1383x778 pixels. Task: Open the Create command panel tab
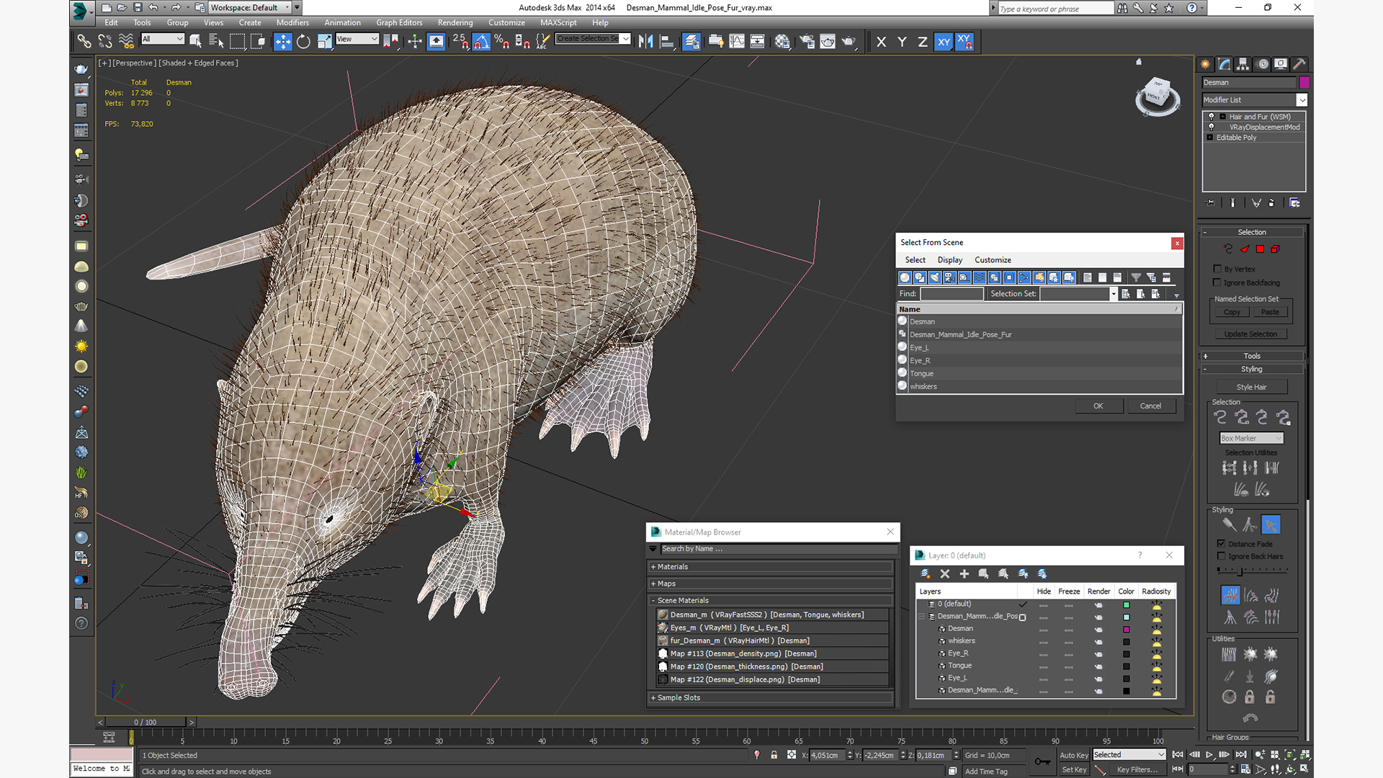(x=1205, y=64)
